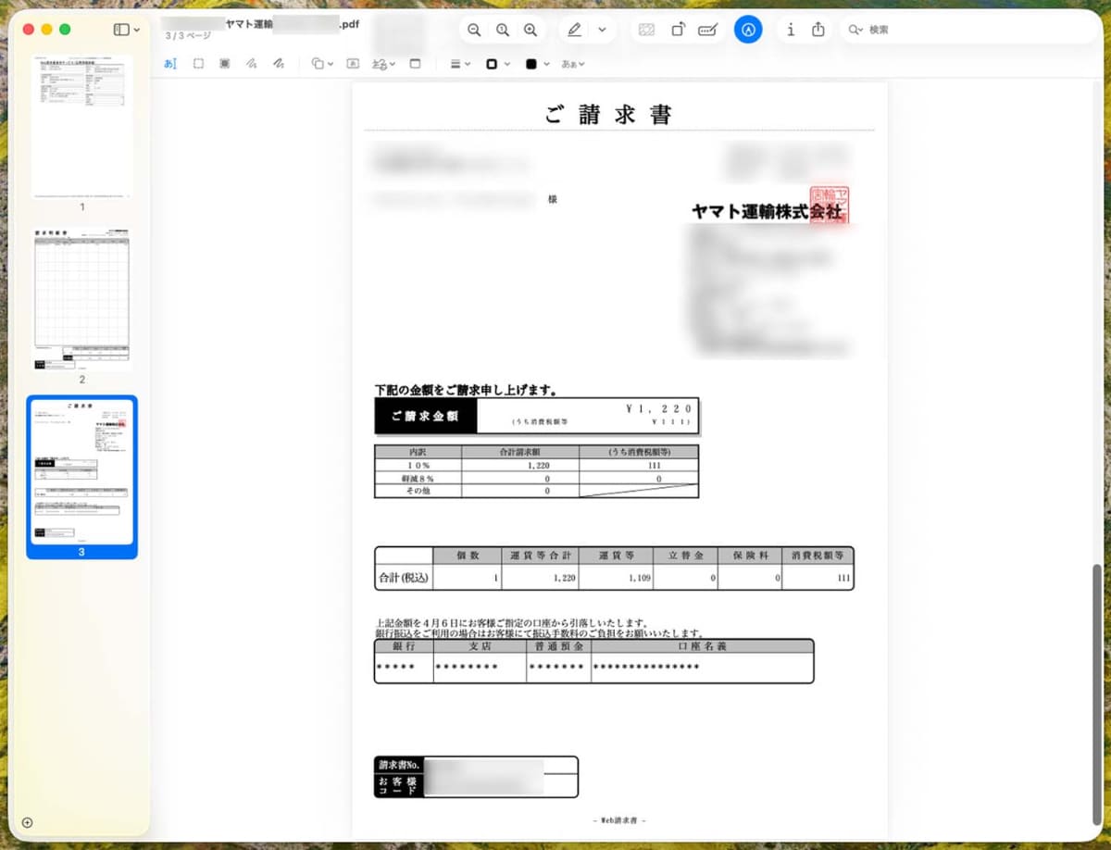Open the black fill color picker
The width and height of the screenshot is (1111, 850).
pyautogui.click(x=537, y=64)
